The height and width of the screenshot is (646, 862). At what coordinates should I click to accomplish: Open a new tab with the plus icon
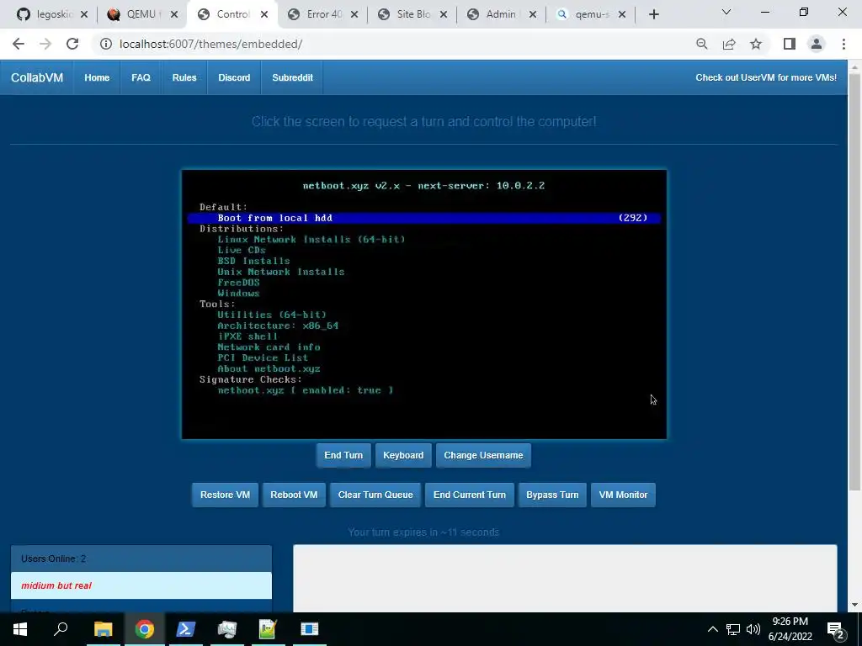[x=653, y=14]
